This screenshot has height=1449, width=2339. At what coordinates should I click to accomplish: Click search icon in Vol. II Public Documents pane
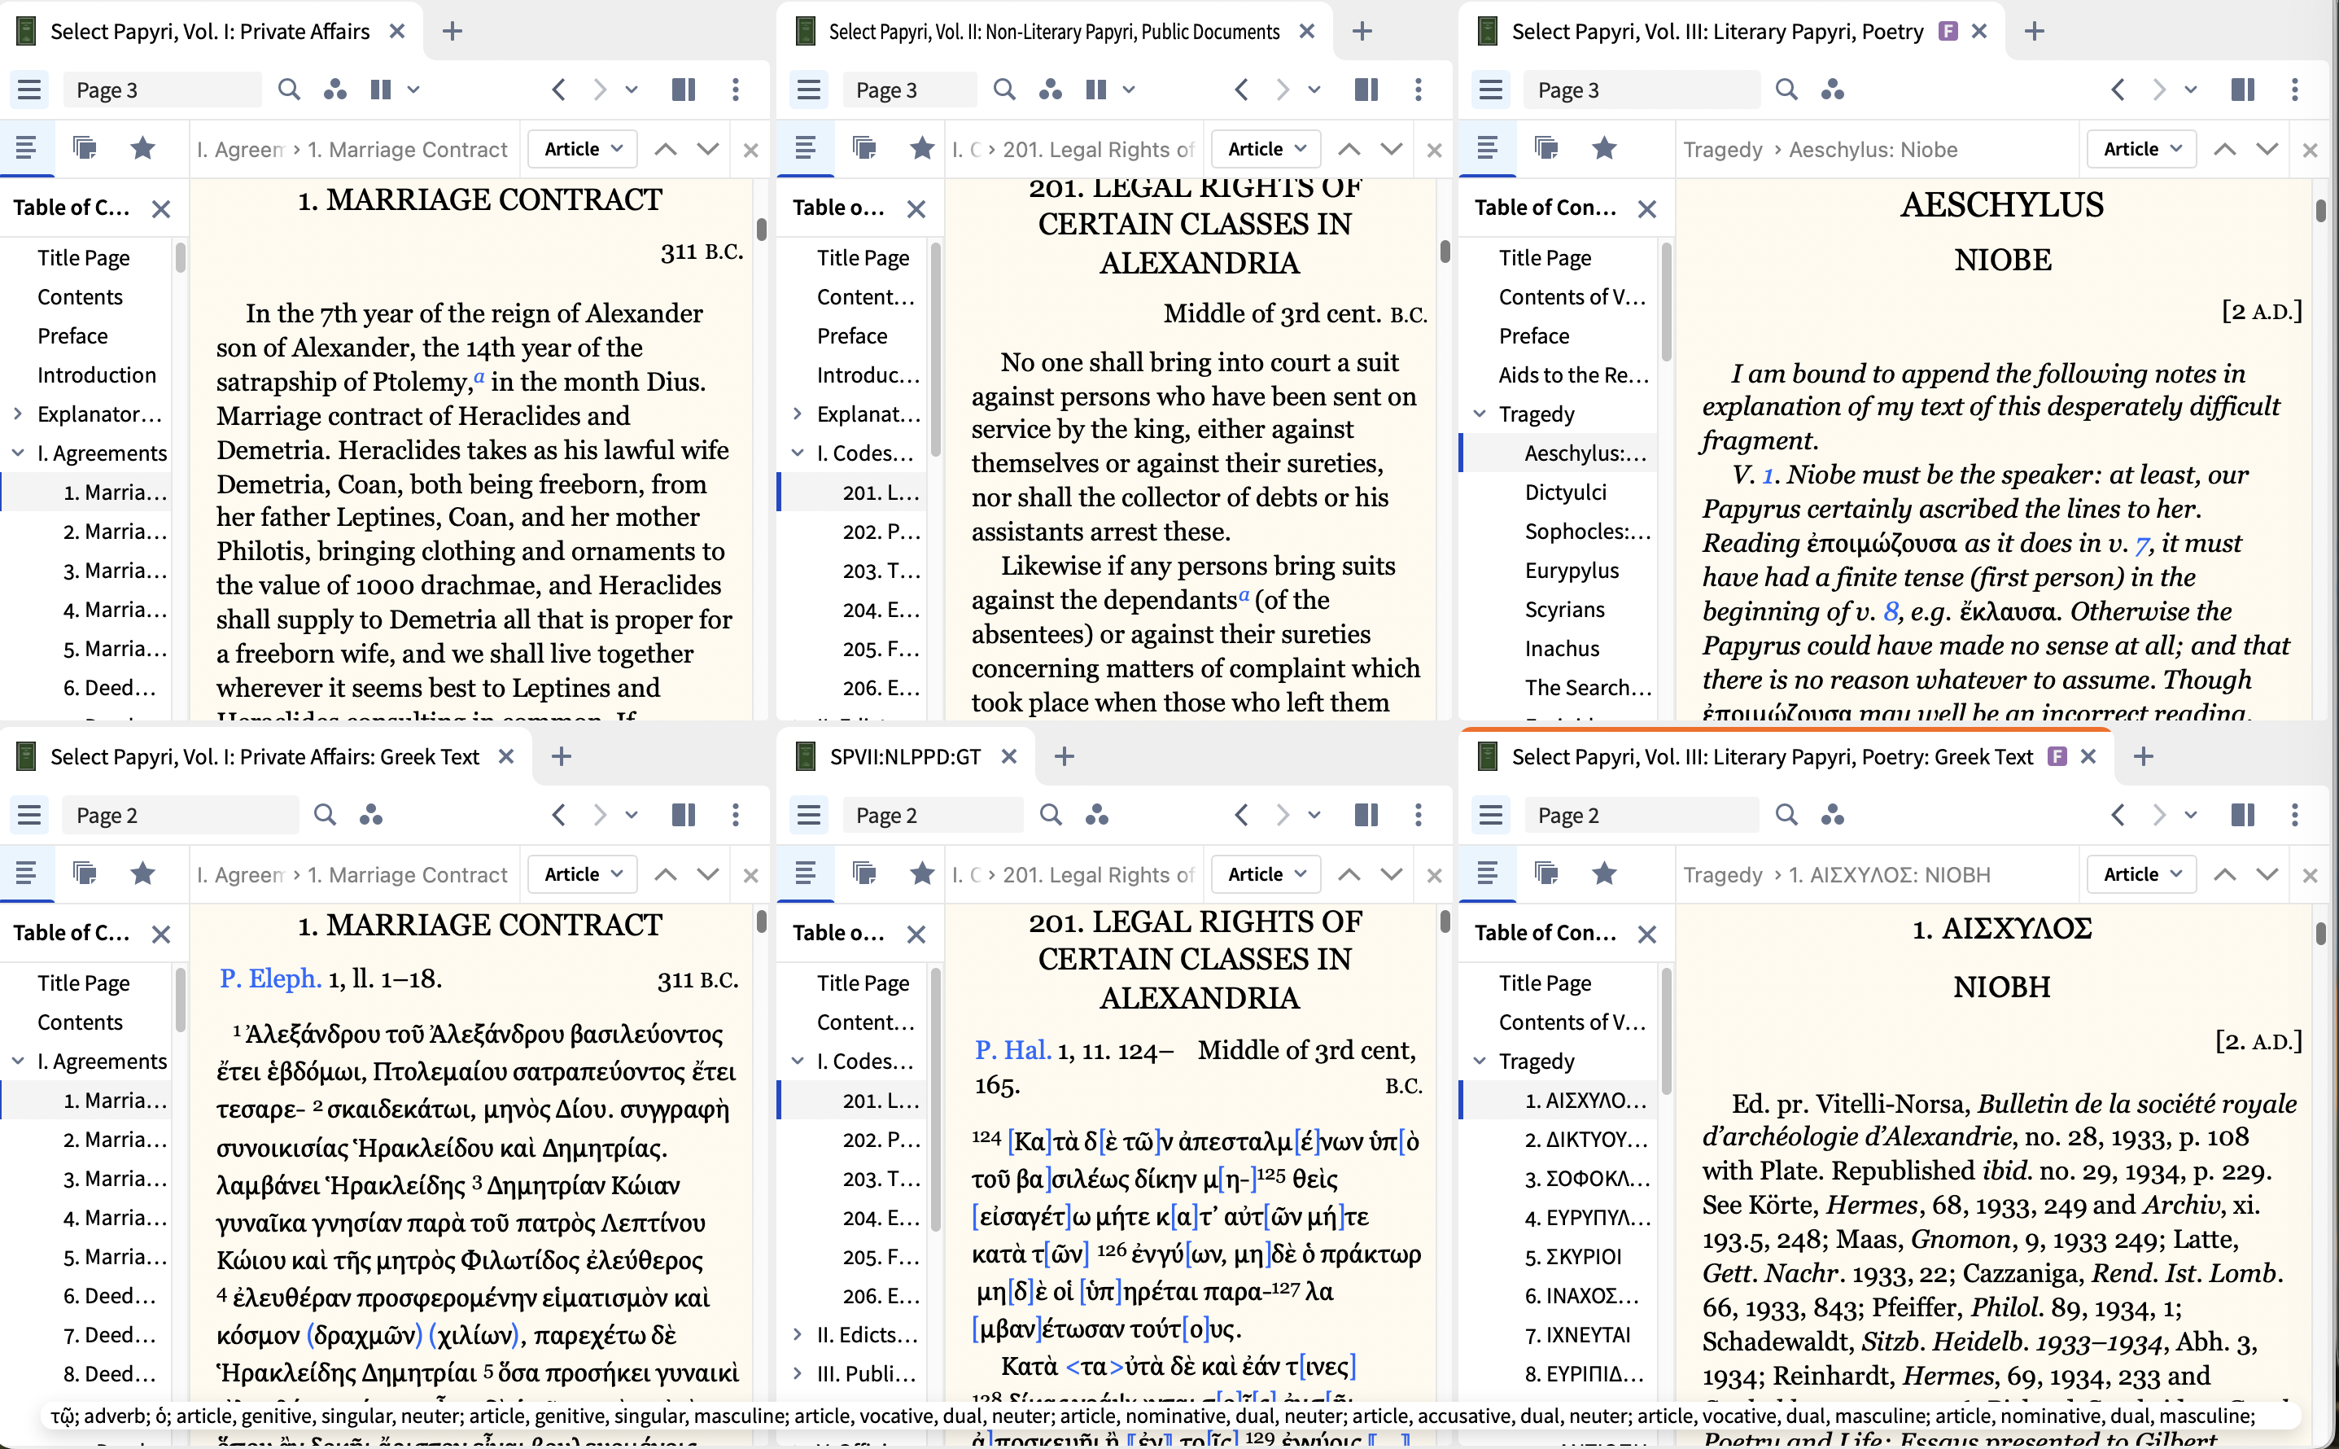point(1003,90)
